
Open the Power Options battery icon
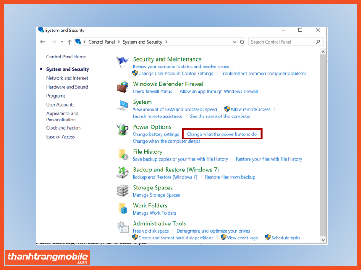pos(122,130)
